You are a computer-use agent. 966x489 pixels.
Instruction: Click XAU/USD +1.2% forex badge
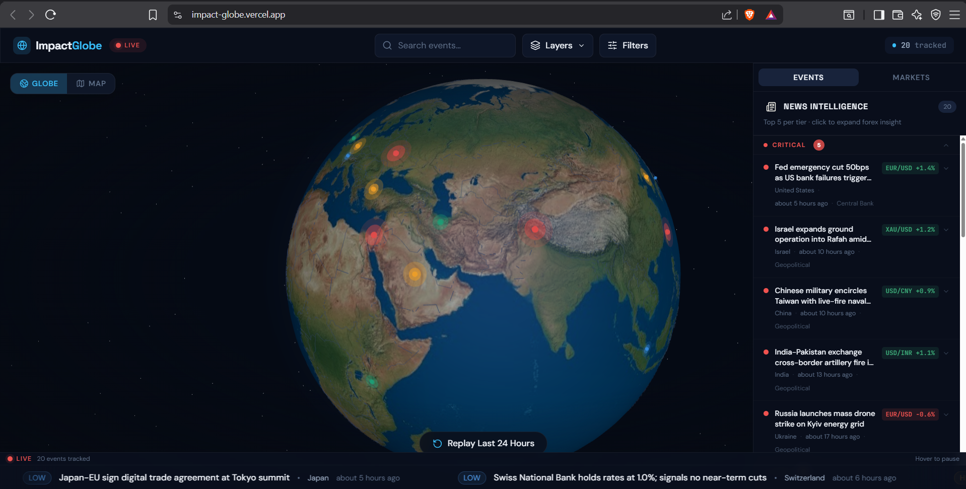pyautogui.click(x=910, y=230)
